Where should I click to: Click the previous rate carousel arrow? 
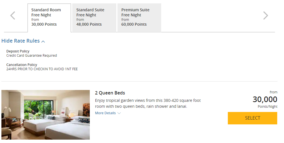coord(13,16)
